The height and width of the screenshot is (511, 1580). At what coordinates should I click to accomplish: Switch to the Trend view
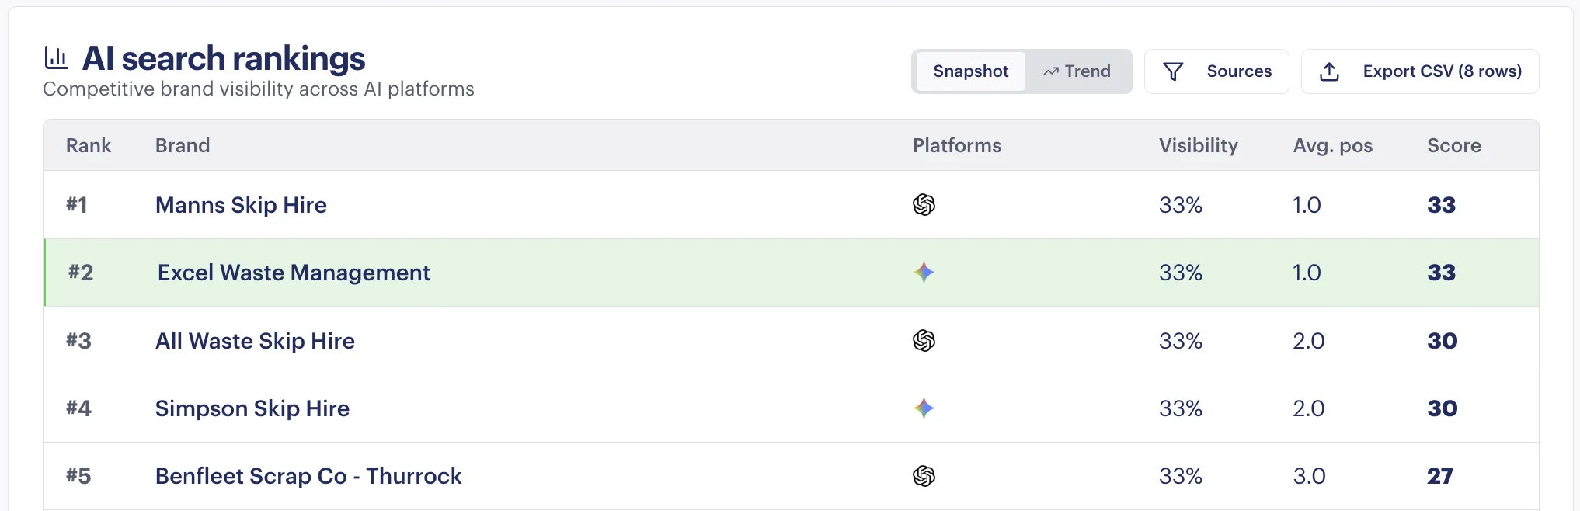[x=1077, y=71]
